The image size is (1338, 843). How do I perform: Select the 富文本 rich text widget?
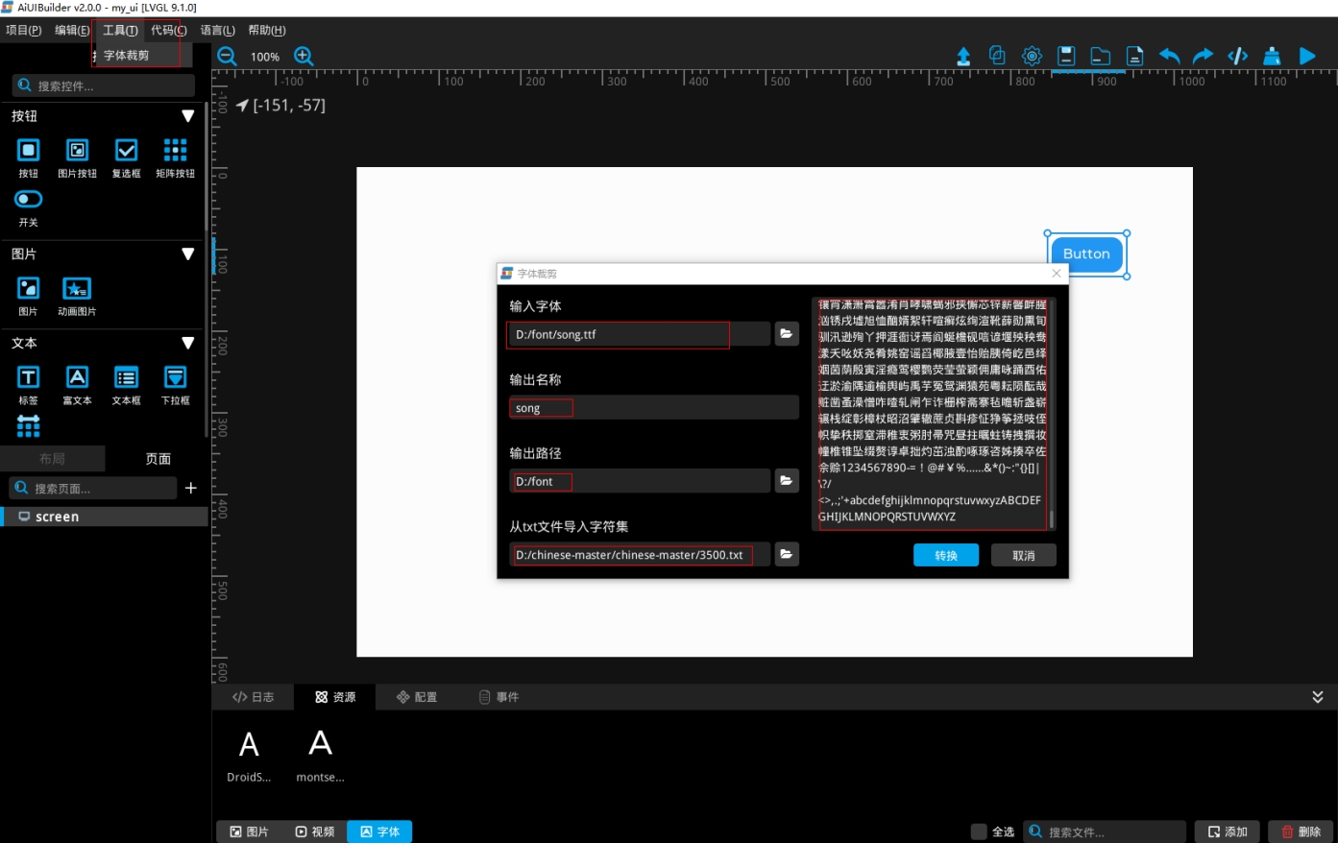[77, 385]
